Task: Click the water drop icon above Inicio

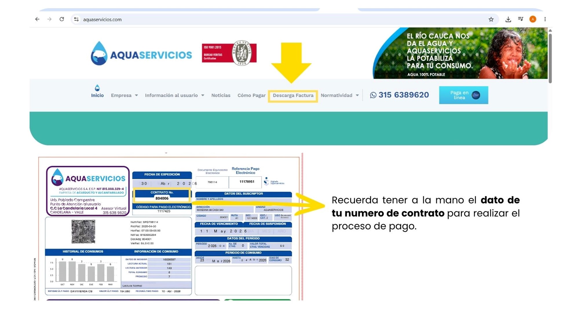Action: (97, 88)
